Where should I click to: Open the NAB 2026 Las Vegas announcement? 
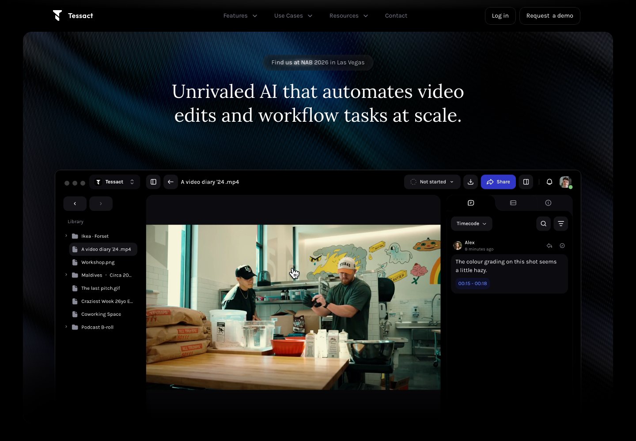[x=318, y=63]
